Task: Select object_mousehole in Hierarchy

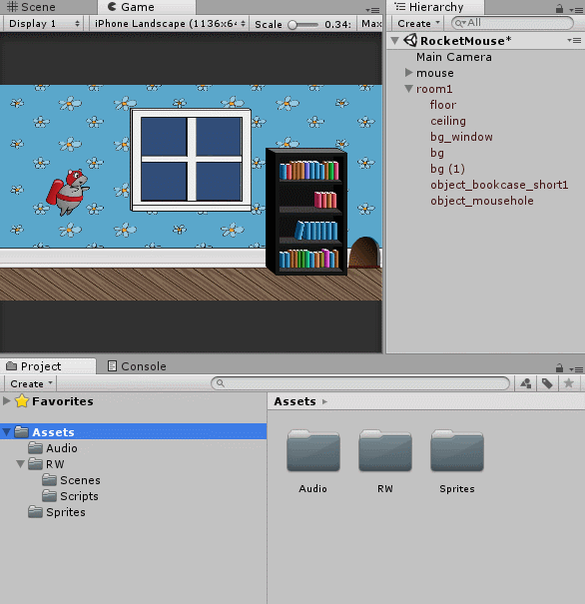Action: click(x=482, y=201)
